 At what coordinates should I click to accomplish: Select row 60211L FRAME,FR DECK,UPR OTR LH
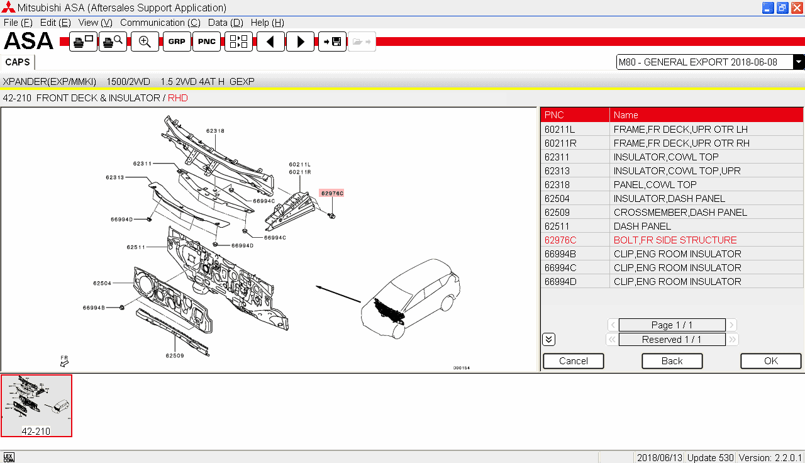coord(672,129)
